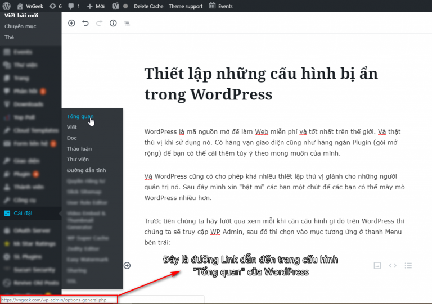Open the "Đọc" reading settings
This screenshot has width=432, height=304.
click(x=71, y=138)
